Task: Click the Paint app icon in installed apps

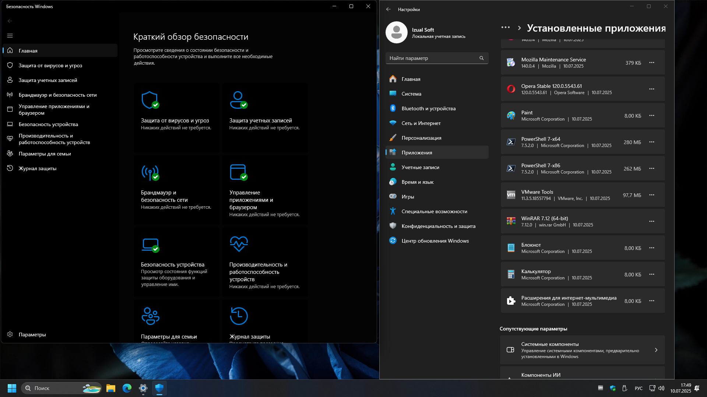Action: (x=511, y=115)
